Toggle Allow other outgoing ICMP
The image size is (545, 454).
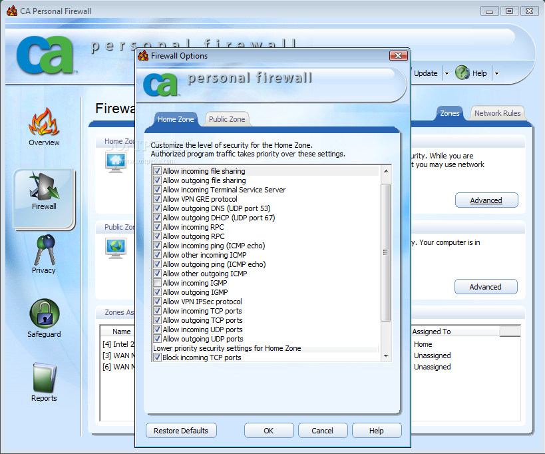(x=157, y=274)
